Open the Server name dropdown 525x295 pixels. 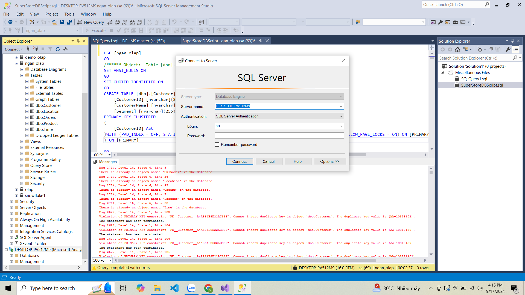click(341, 106)
